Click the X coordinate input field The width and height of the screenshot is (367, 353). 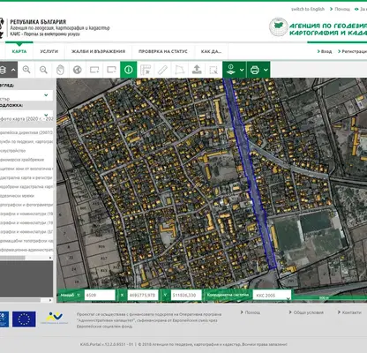(143, 295)
